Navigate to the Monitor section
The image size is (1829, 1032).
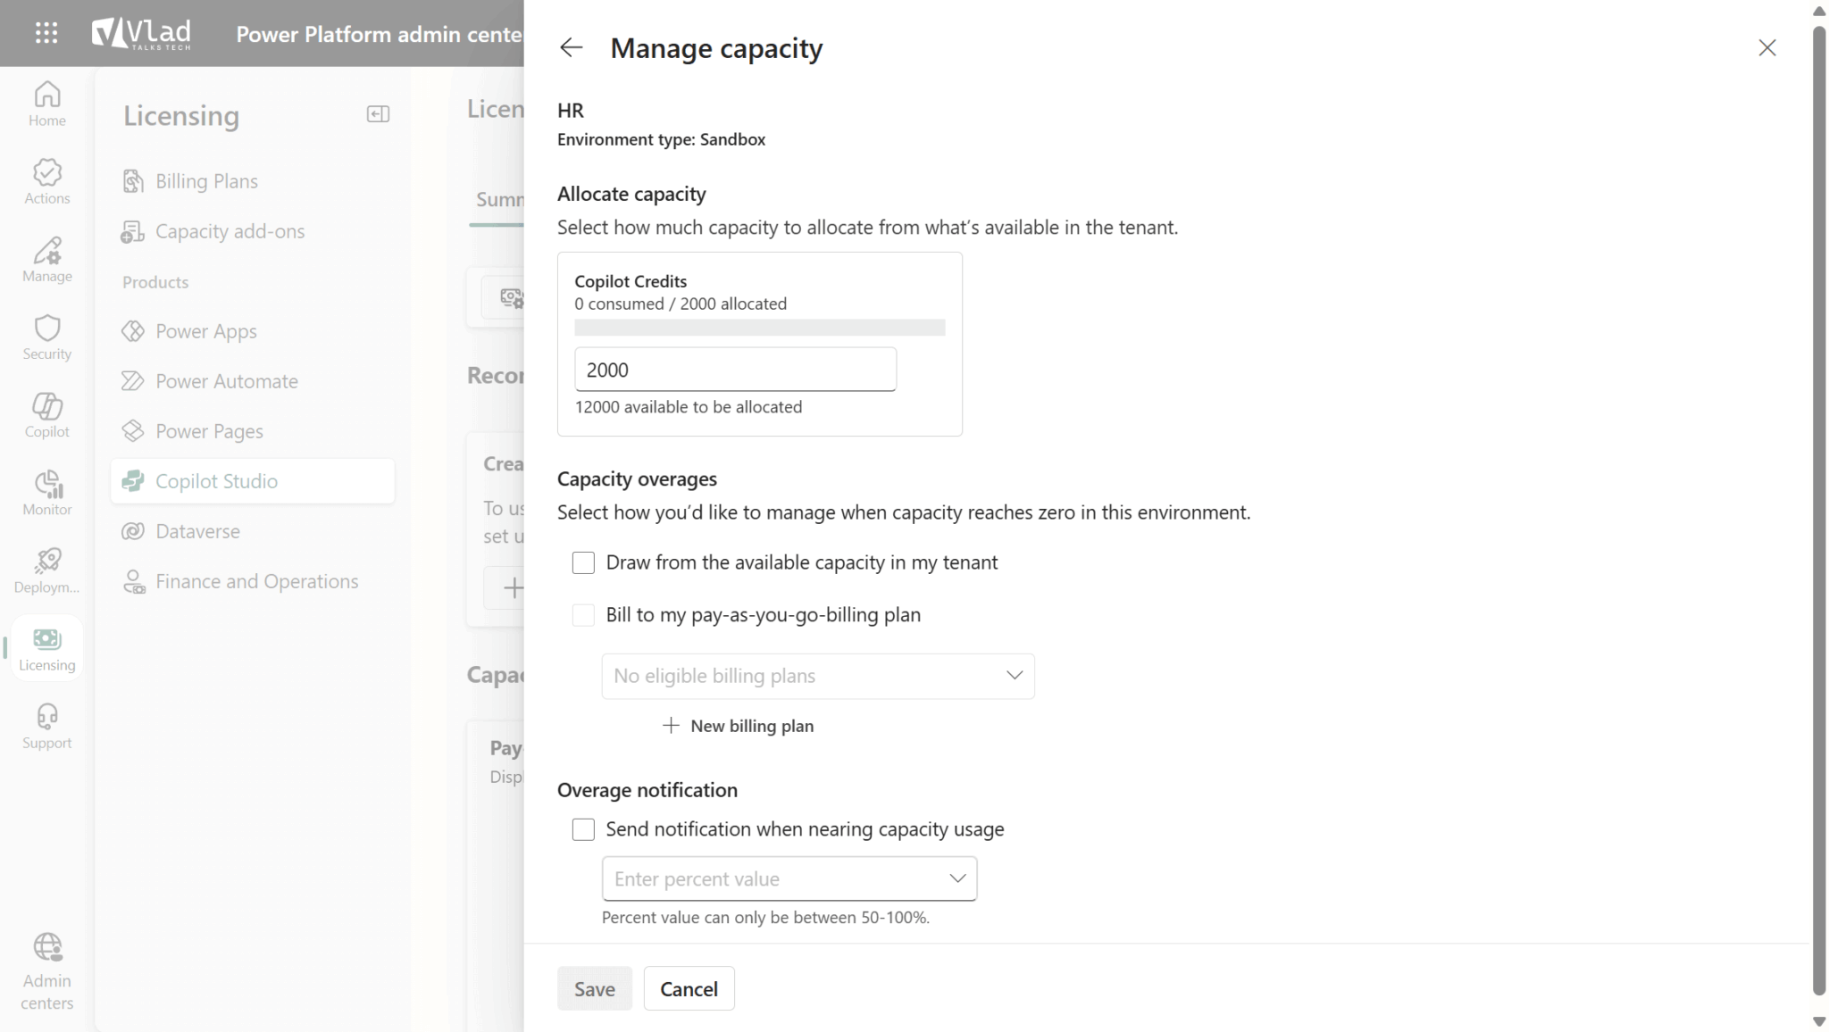[46, 492]
